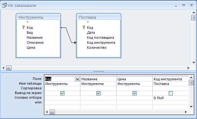Check Вывод на экран for Код инструмента
This screenshot has height=119, width=197.
click(x=171, y=93)
